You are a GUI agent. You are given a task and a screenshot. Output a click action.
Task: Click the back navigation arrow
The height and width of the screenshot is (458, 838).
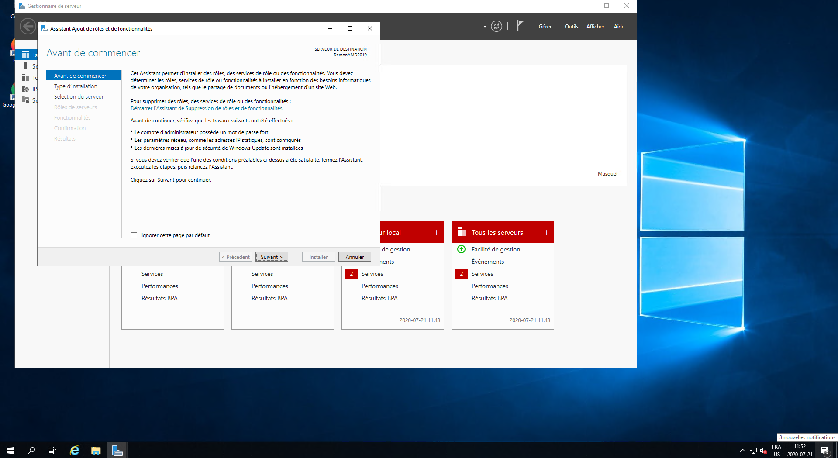pos(28,26)
